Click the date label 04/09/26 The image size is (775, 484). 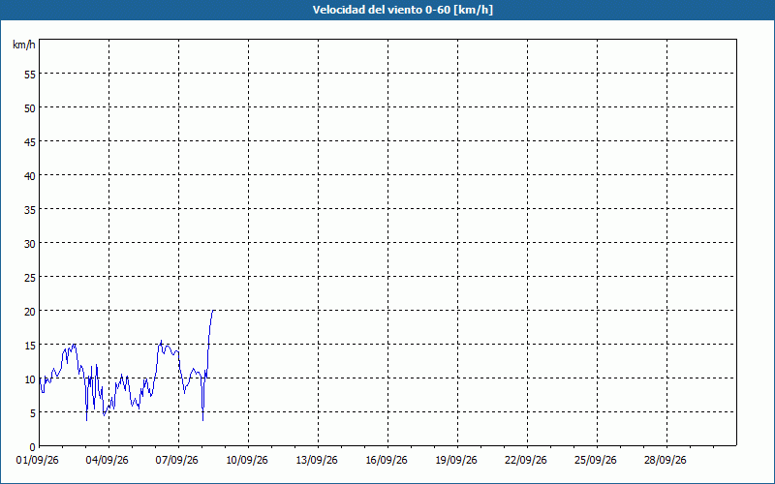click(x=108, y=461)
